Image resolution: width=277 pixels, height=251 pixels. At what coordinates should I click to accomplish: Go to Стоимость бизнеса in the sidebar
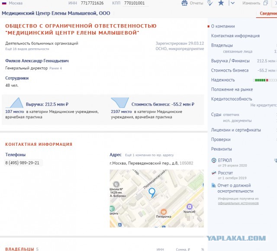pyautogui.click(x=230, y=70)
